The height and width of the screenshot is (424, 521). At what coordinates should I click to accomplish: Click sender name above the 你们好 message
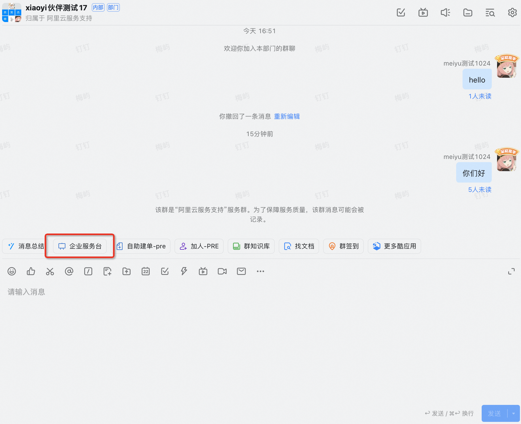[467, 157]
